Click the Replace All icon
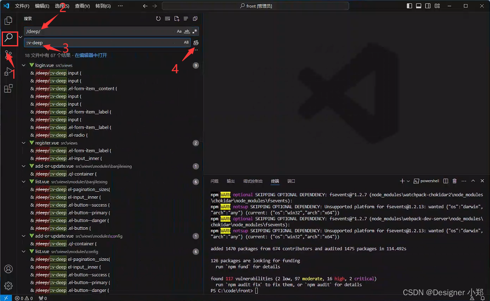This screenshot has height=301, width=490. [x=196, y=43]
